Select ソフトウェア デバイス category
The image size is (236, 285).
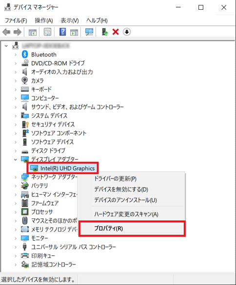click(53, 142)
